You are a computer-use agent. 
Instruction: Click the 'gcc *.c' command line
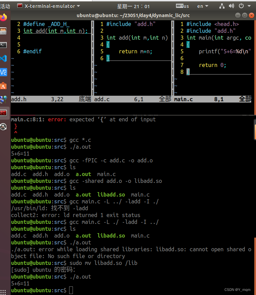(x=80, y=140)
